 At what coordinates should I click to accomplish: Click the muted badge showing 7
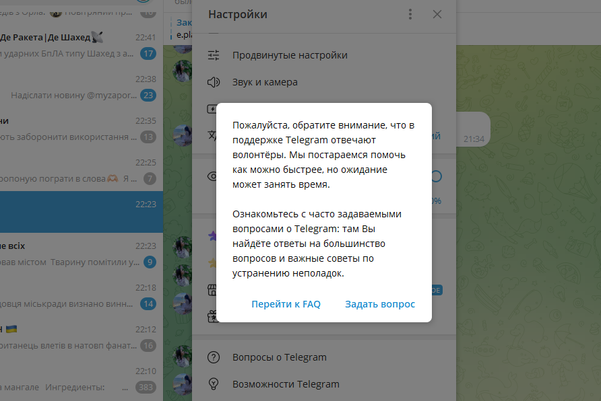pos(150,179)
